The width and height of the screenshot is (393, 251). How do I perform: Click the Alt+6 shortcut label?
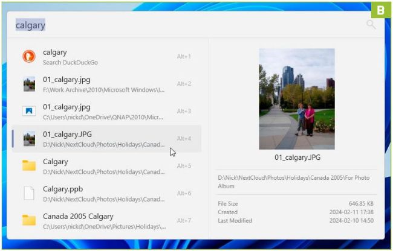click(184, 193)
